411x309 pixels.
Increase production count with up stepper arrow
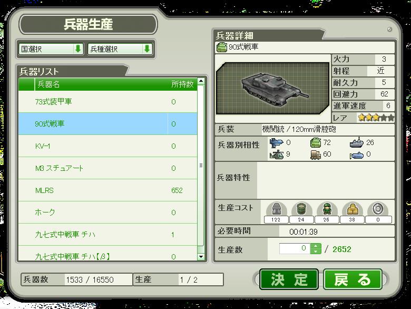coord(316,246)
